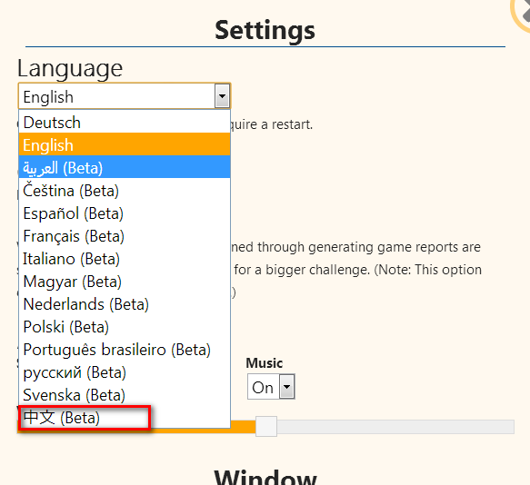Image resolution: width=530 pixels, height=485 pixels.
Task: Click the volume slider handle
Action: click(266, 427)
